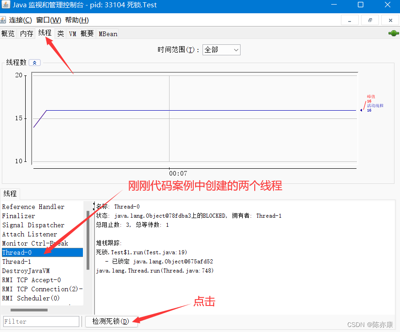Click the thread list horizontal scrollbar
Image resolution: width=400 pixels, height=332 pixels.
[x=29, y=310]
